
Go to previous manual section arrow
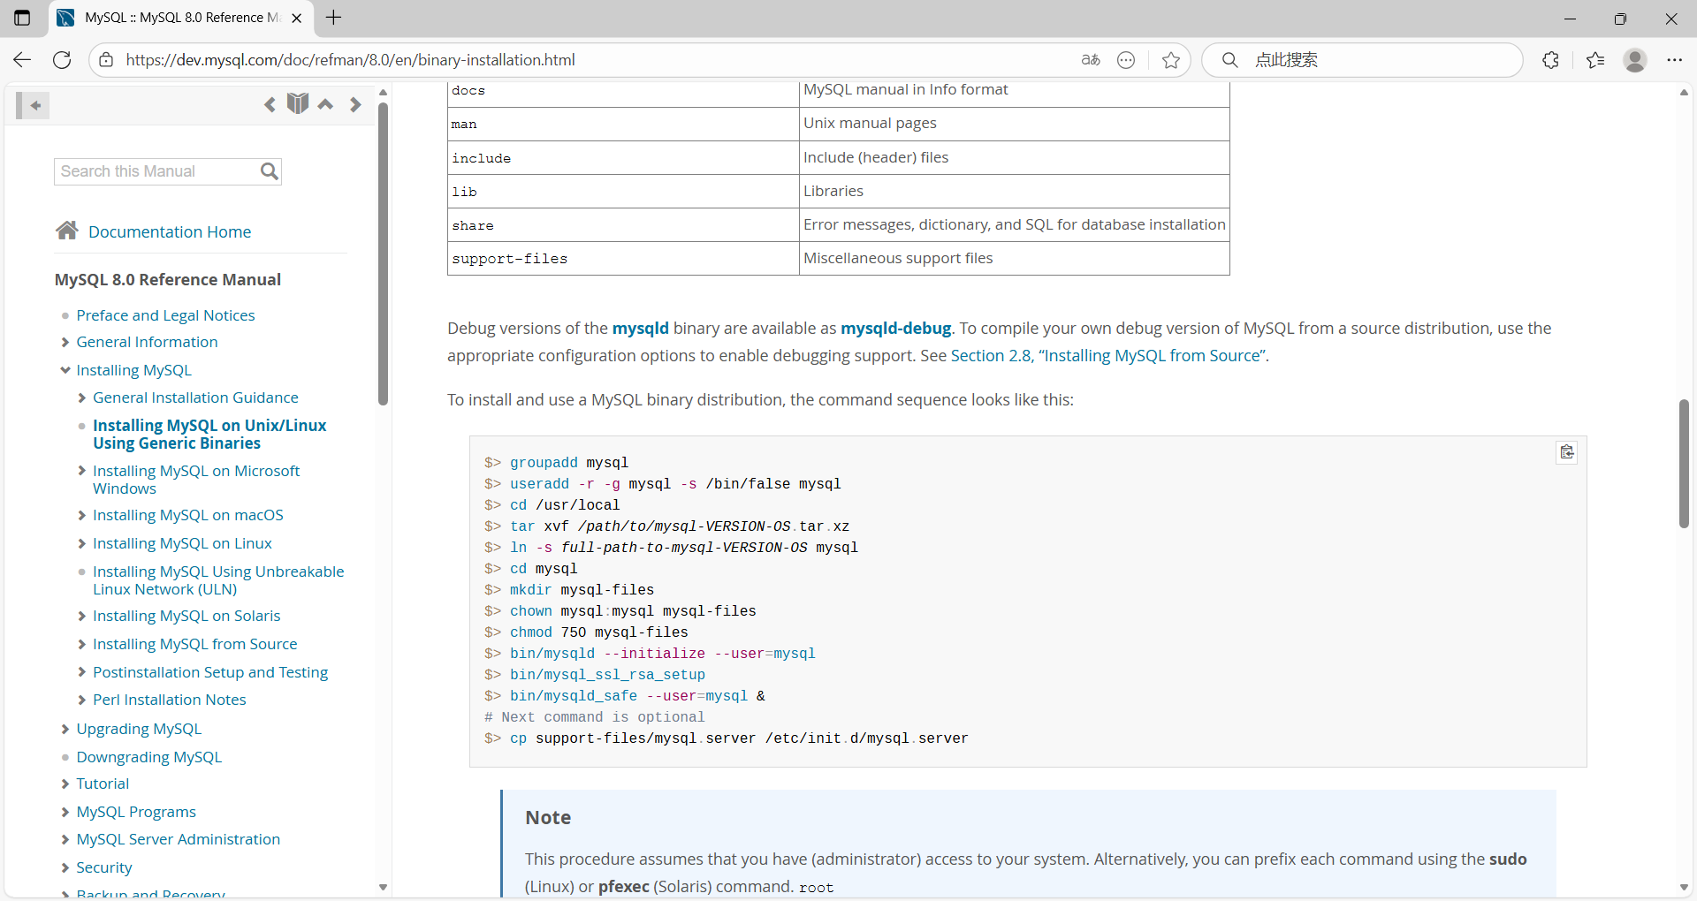[270, 104]
